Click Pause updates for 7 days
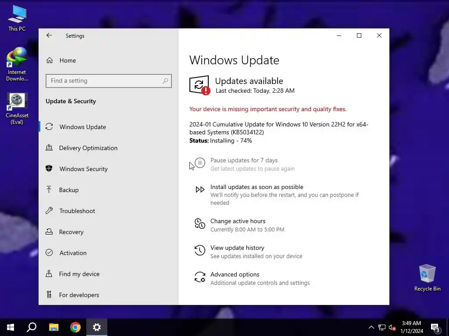 244,160
